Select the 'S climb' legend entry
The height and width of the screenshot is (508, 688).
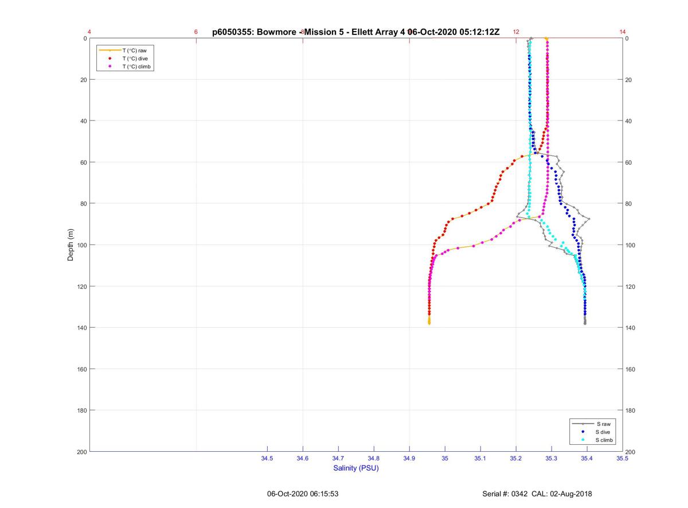(605, 440)
